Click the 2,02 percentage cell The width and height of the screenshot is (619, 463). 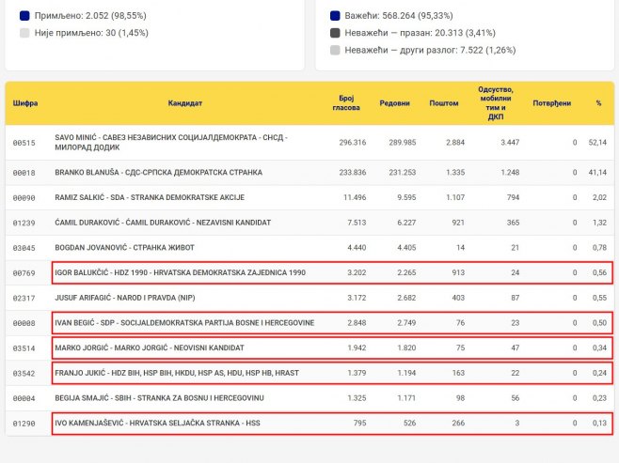tap(599, 197)
